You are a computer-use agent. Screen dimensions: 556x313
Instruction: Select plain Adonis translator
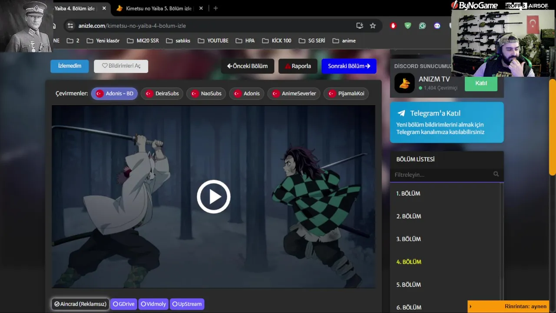[247, 93]
